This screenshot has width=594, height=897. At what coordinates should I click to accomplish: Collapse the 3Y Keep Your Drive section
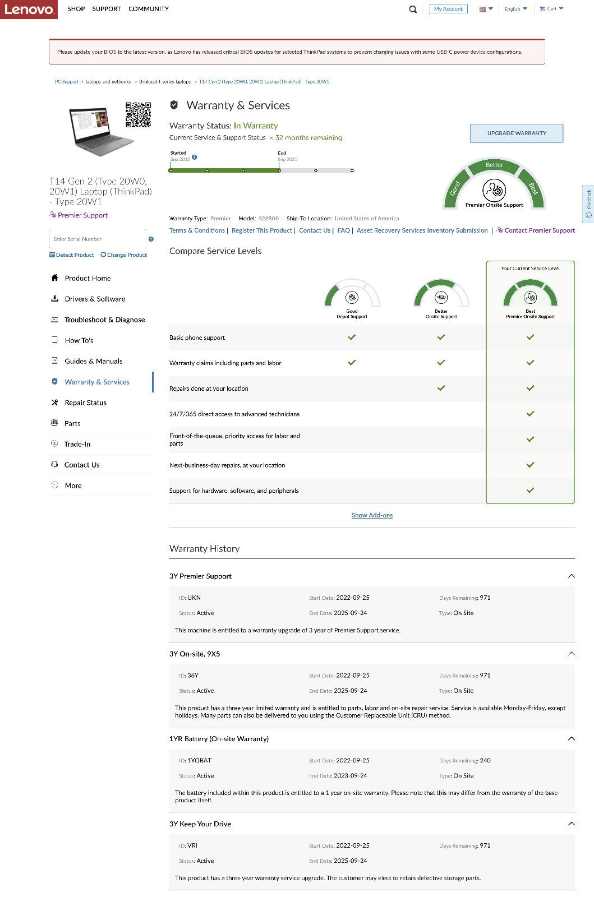pyautogui.click(x=571, y=824)
